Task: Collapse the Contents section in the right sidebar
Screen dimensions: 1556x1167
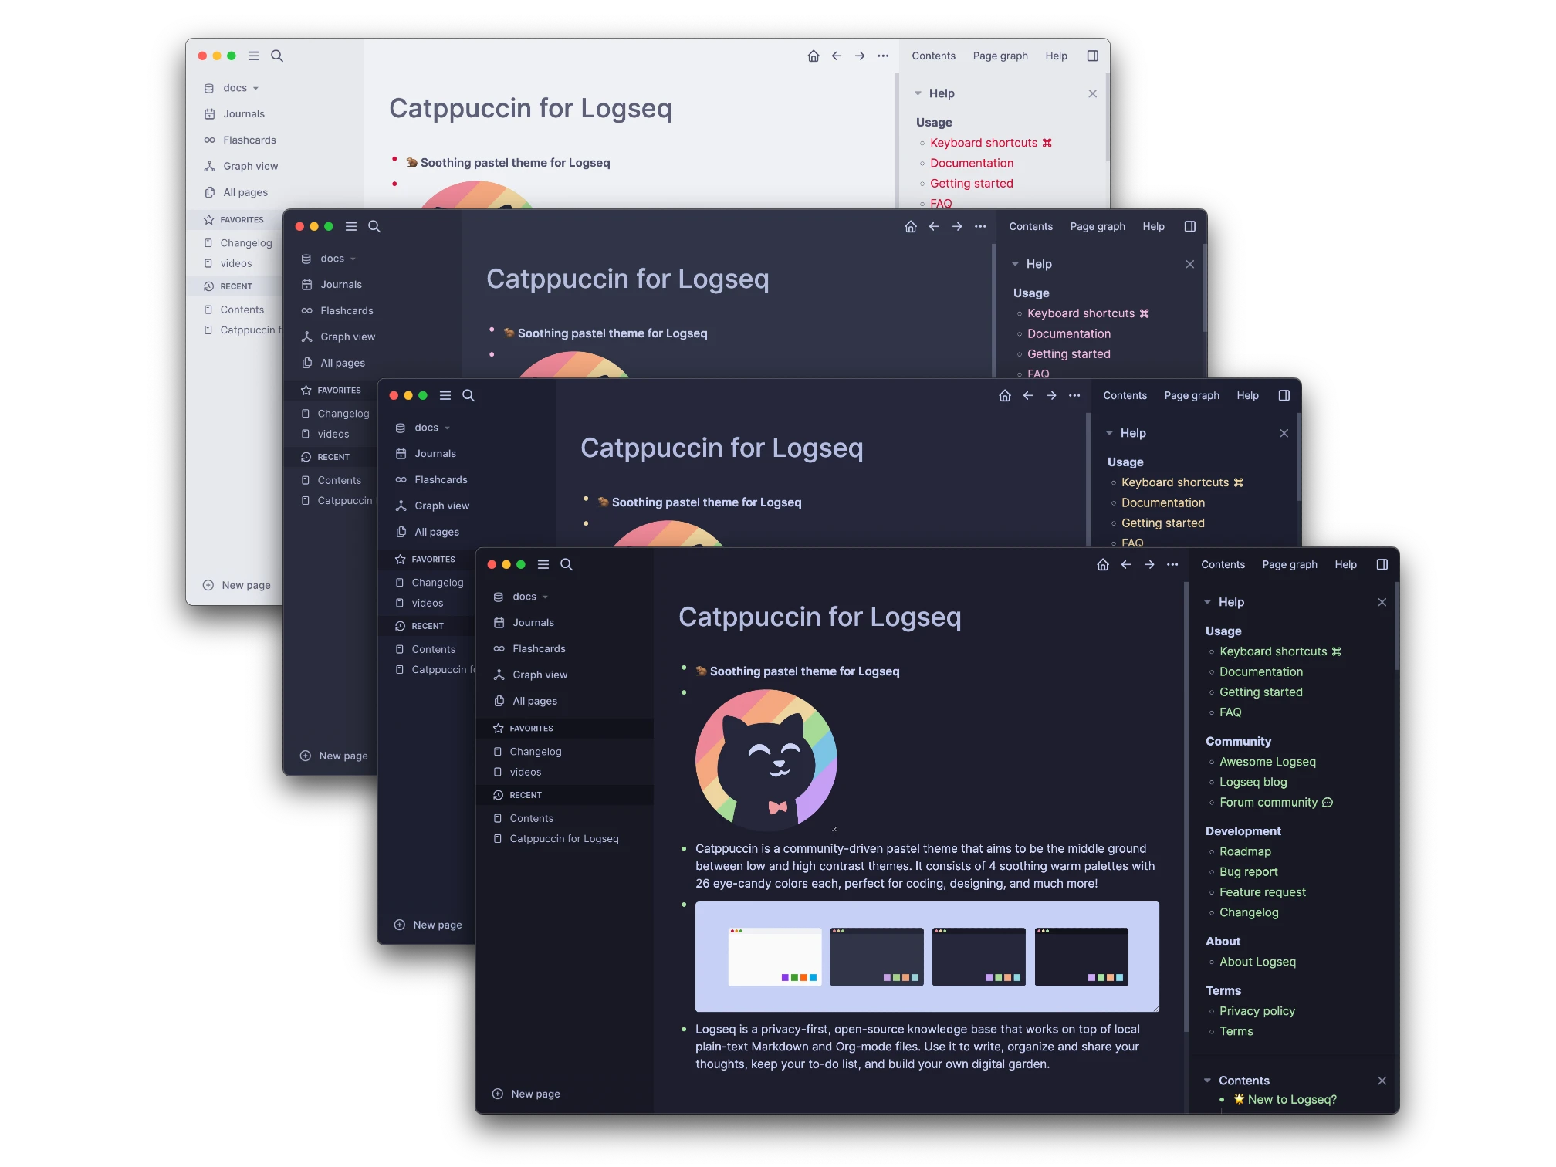Action: point(1208,1081)
